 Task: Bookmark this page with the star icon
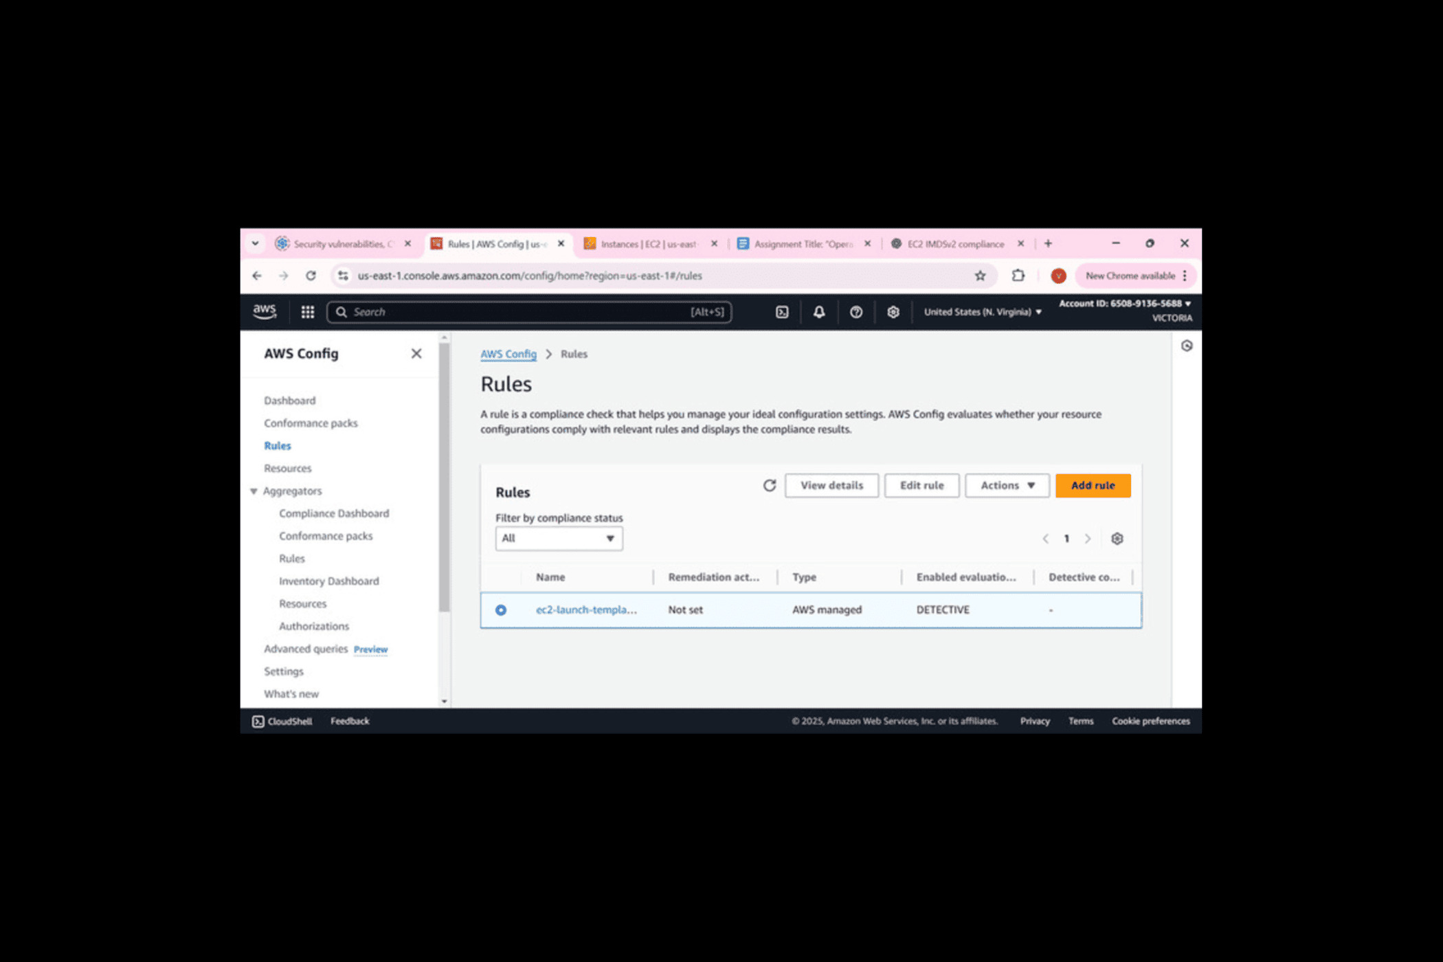pos(981,276)
